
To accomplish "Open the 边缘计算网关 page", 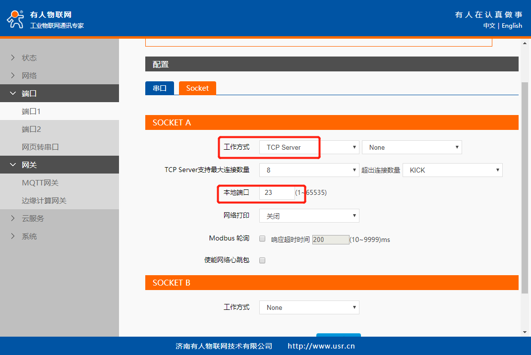I will pyautogui.click(x=44, y=201).
